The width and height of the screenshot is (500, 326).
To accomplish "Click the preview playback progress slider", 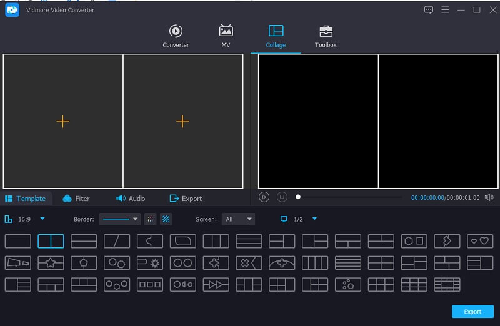I will tap(350, 197).
